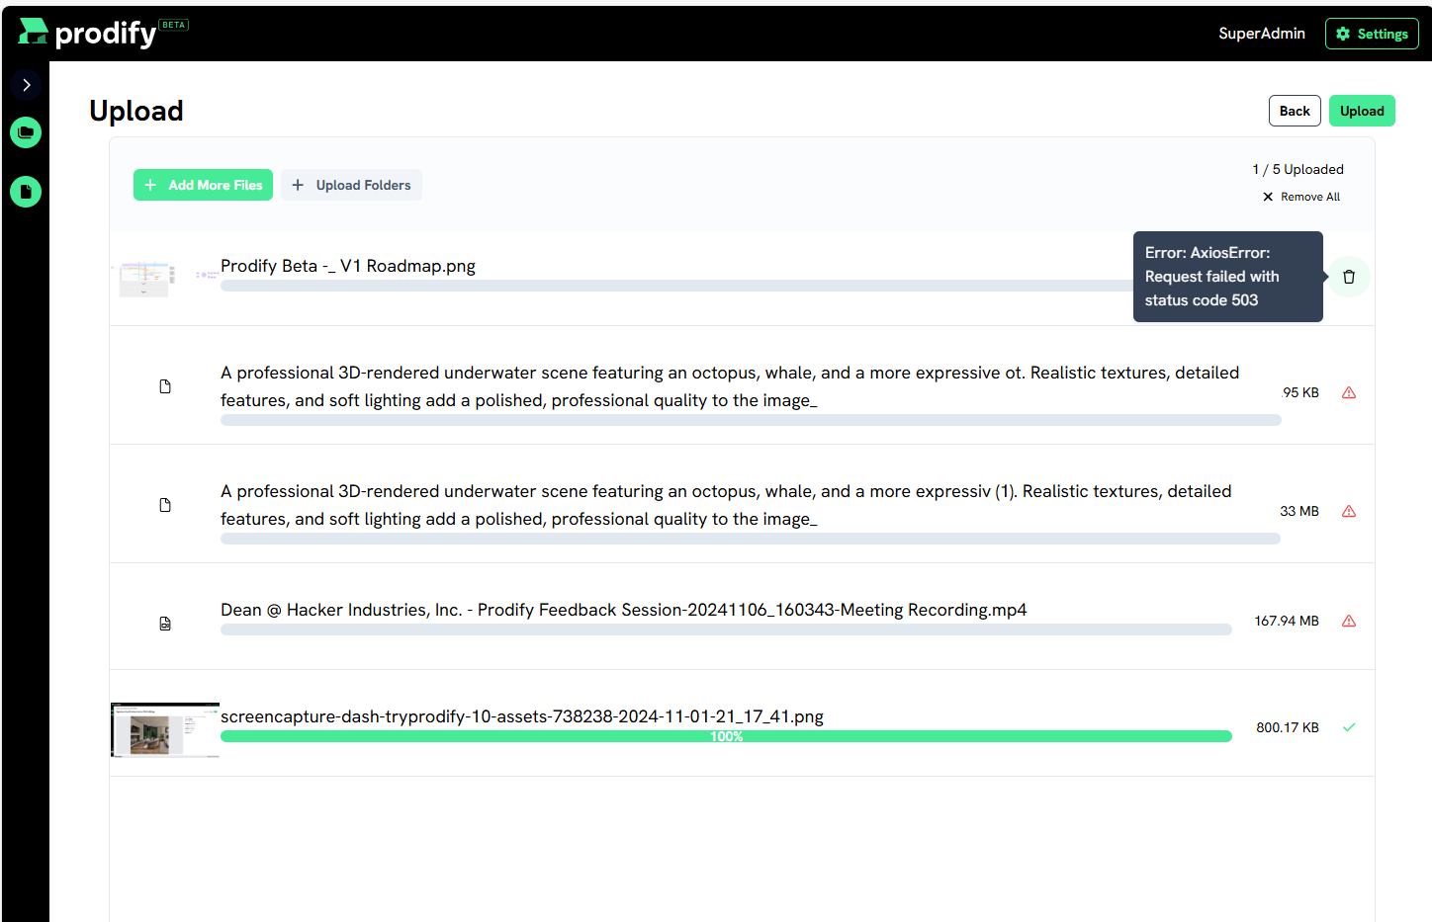
Task: Open the document icon in sidebar
Action: [26, 192]
